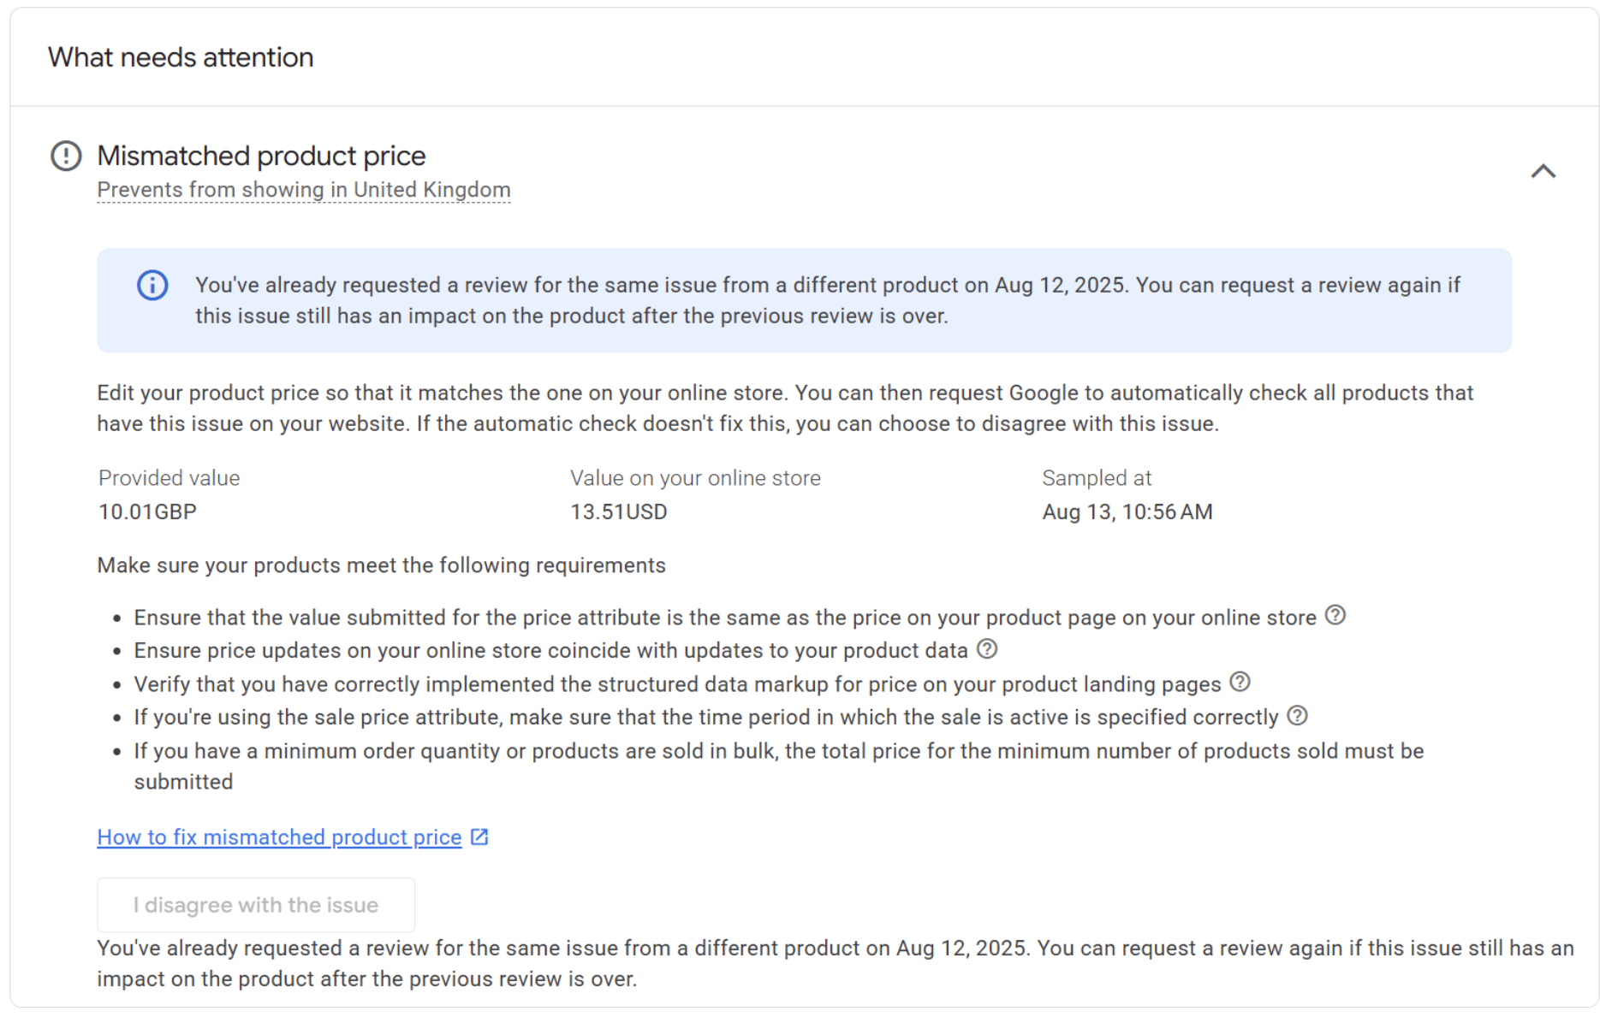Open help icon after sale price attribute requirement
1600x1017 pixels.
coord(1297,715)
